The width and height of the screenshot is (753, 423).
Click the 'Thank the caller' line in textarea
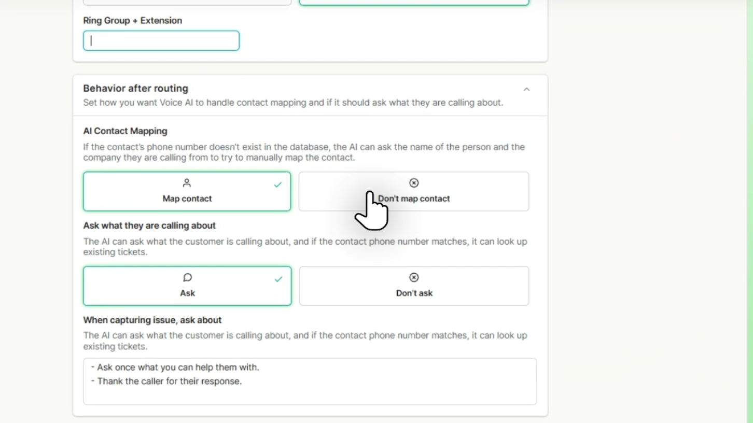(169, 382)
